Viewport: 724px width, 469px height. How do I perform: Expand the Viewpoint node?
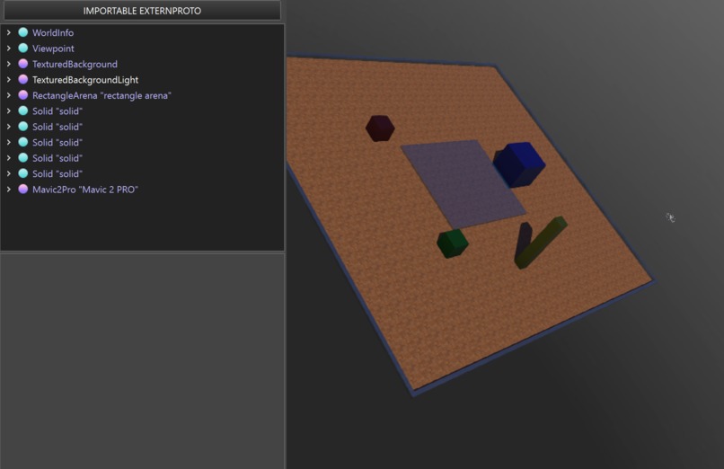8,48
